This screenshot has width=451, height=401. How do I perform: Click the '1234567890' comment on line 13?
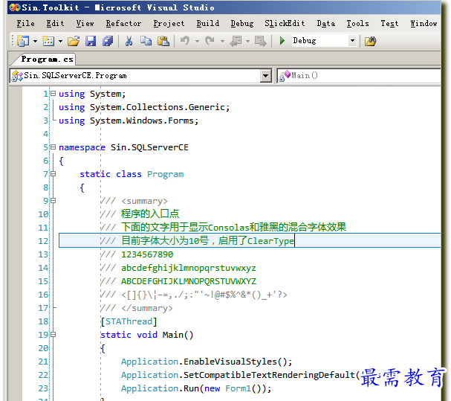[147, 254]
